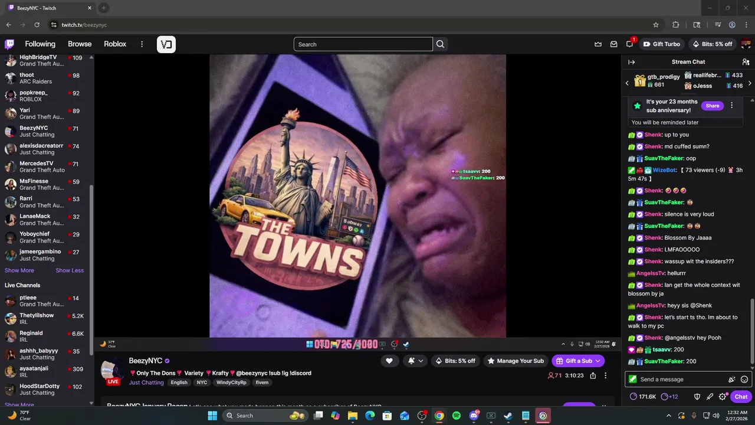This screenshot has width=755, height=425.
Task: Open a new browser tab
Action: tap(104, 8)
